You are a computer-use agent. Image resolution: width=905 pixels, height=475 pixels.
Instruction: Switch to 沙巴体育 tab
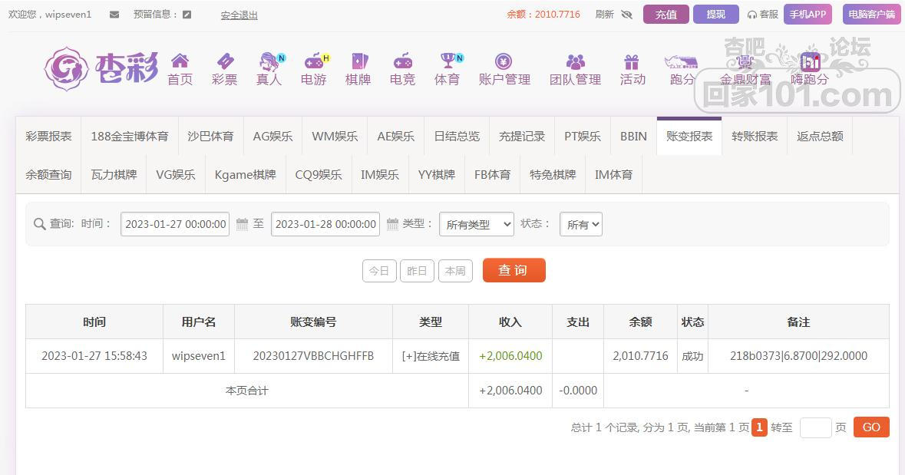click(x=210, y=137)
